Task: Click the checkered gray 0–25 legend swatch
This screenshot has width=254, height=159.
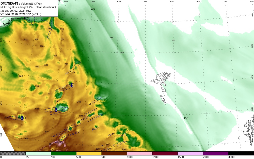Action: point(13,153)
